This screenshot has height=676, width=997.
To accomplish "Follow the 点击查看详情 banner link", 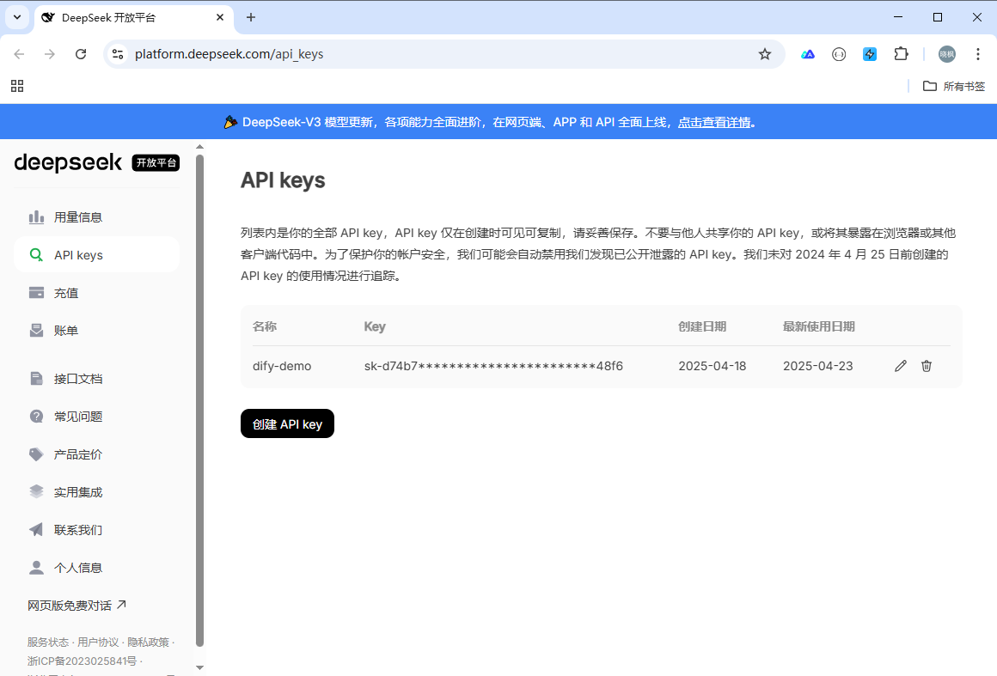I will tap(713, 122).
